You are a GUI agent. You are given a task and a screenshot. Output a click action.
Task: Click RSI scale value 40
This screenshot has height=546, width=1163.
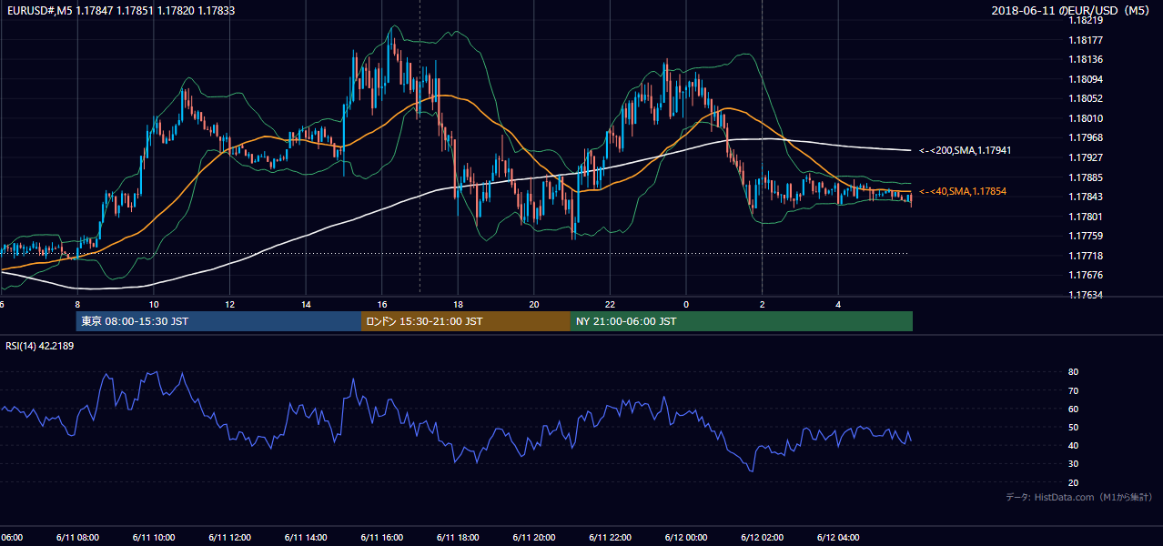pos(1073,445)
